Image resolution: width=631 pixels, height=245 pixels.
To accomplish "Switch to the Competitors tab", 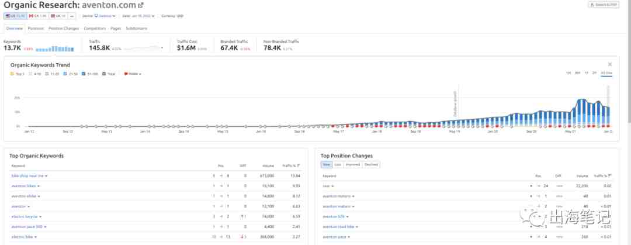I will [95, 29].
